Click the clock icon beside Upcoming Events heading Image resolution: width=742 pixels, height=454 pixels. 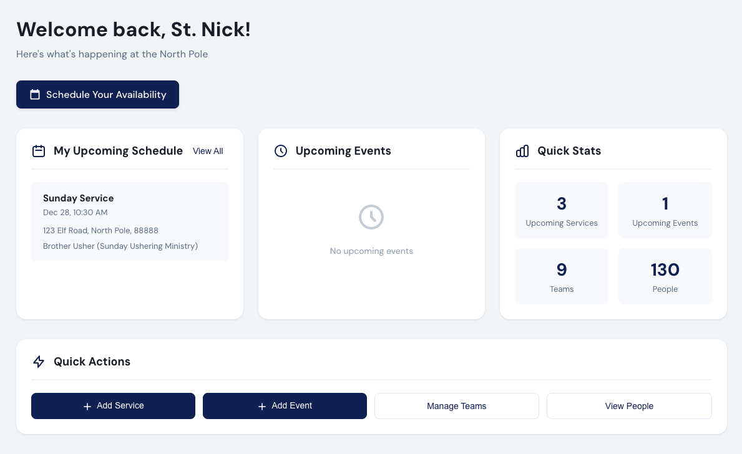(x=280, y=151)
